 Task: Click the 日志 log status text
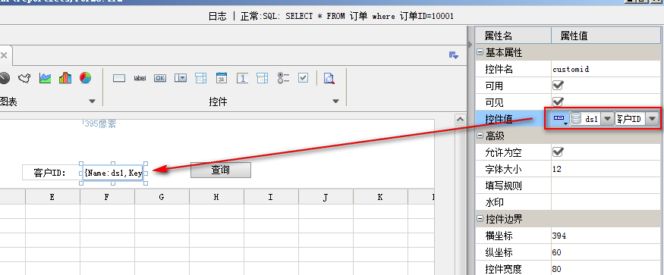217,17
